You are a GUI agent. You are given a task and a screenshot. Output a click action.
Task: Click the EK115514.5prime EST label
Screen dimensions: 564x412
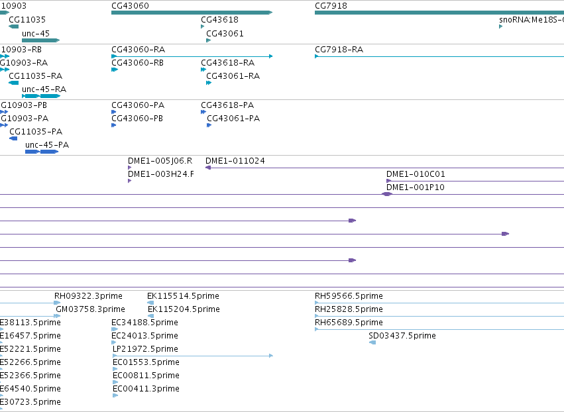coord(183,296)
